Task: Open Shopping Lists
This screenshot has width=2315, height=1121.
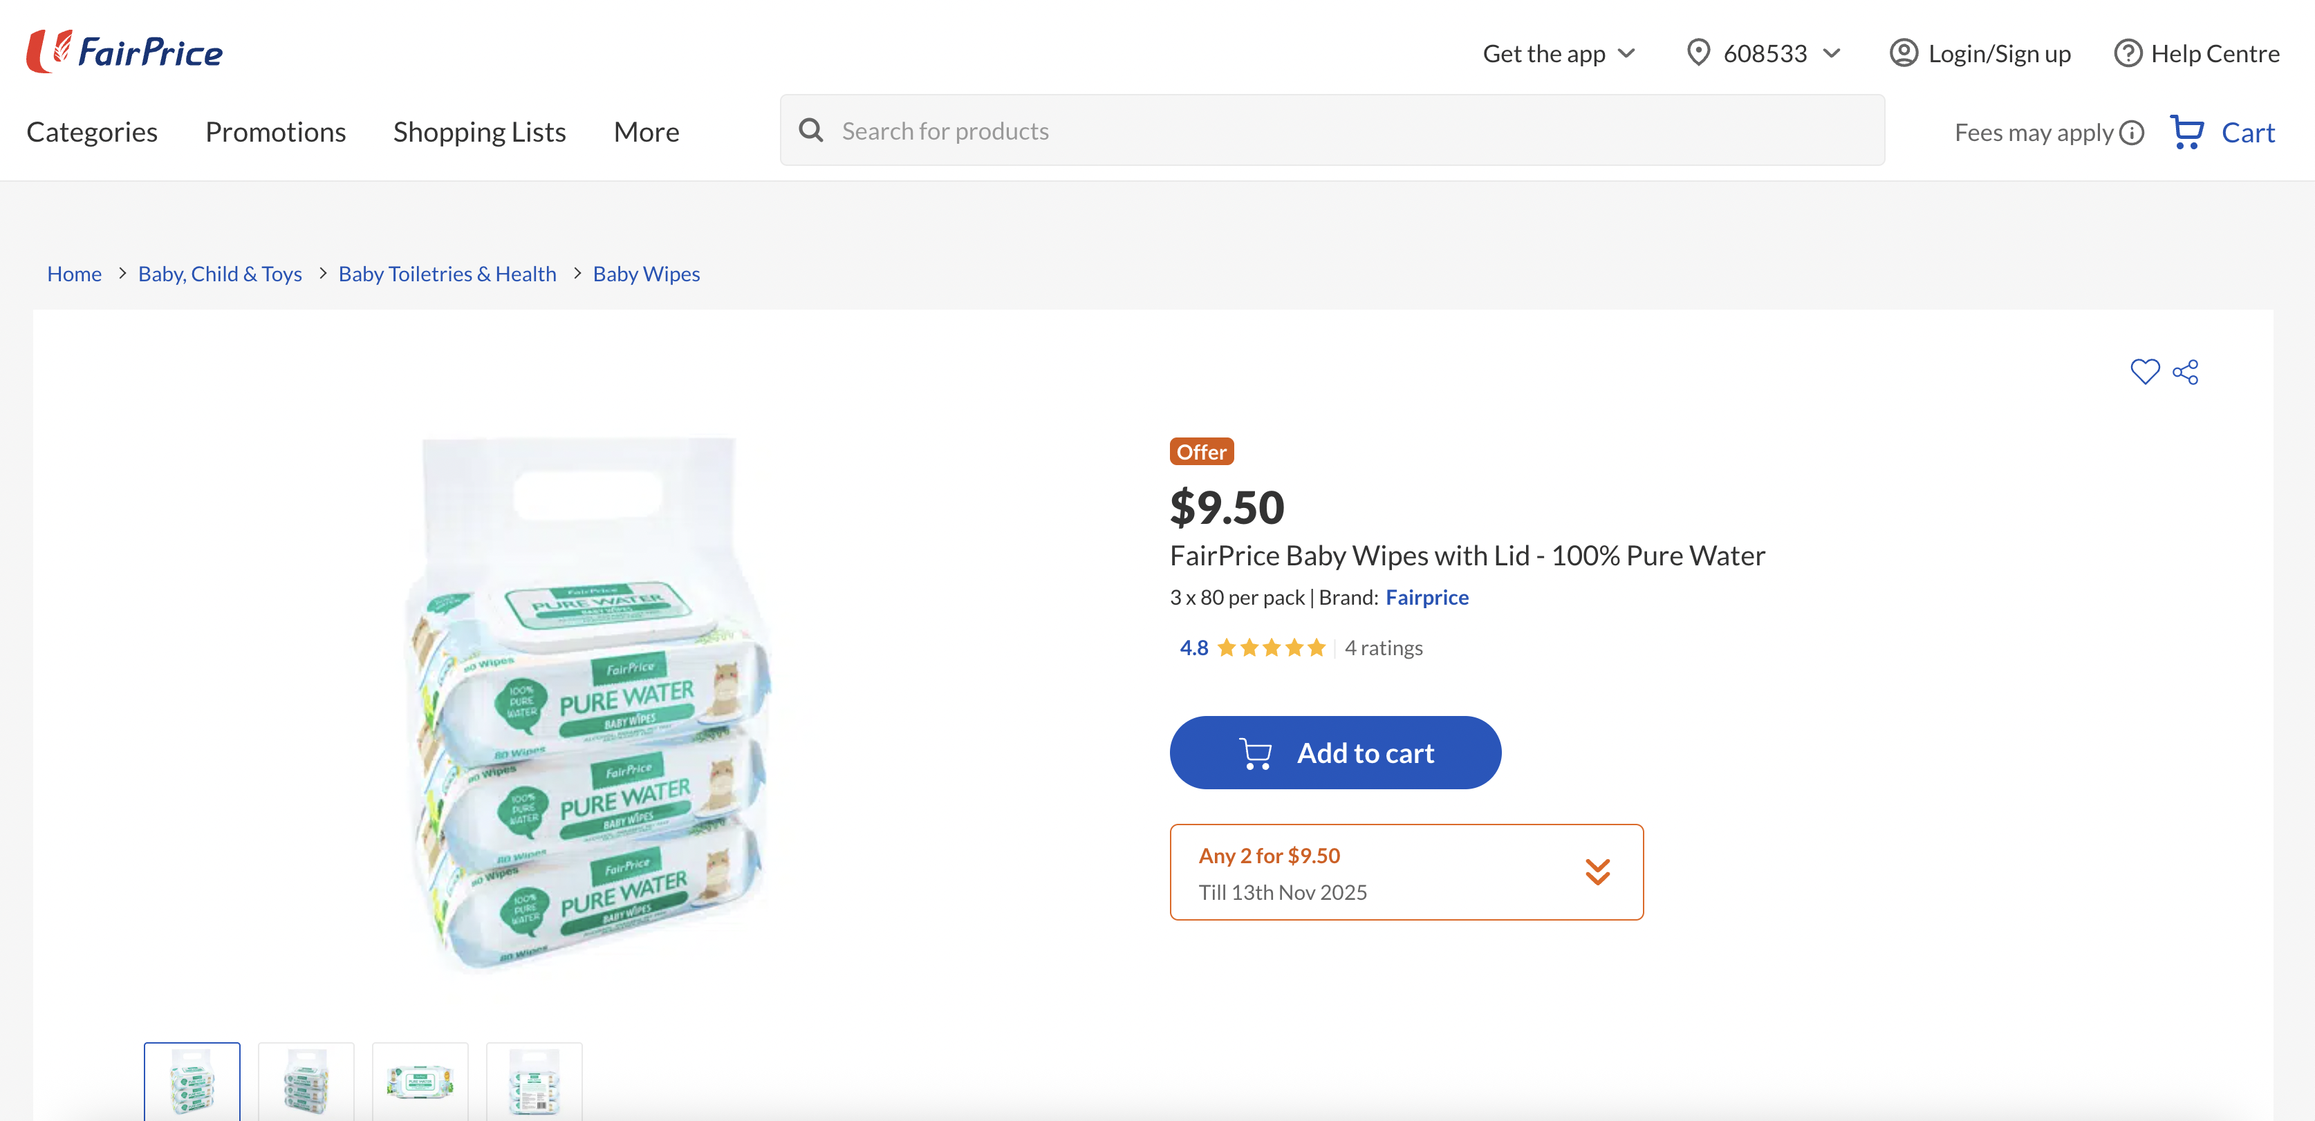Action: 480,131
